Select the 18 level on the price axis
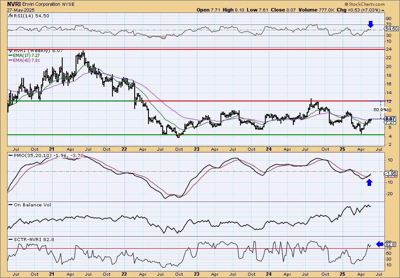This screenshot has height=278, width=400. [388, 75]
